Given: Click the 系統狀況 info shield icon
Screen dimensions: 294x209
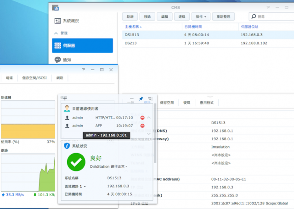Looking at the screenshot, I should point(67,146).
